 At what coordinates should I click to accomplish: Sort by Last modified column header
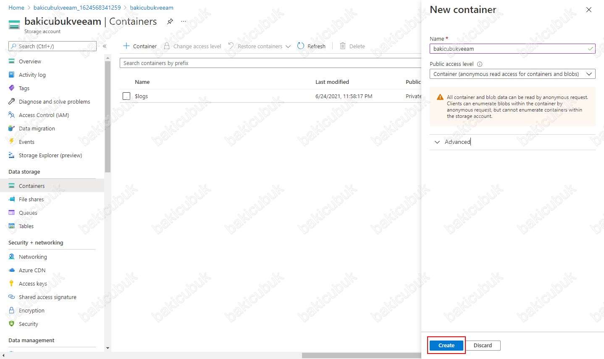click(x=332, y=82)
